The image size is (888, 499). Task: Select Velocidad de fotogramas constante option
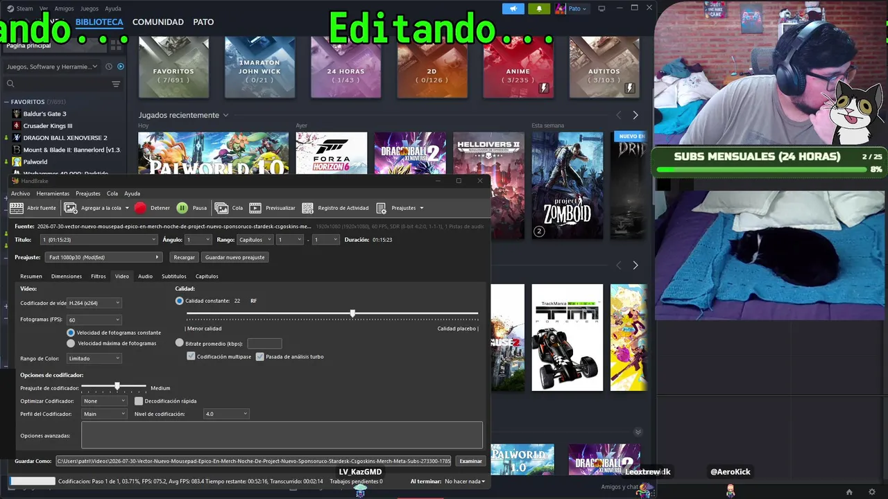click(71, 333)
